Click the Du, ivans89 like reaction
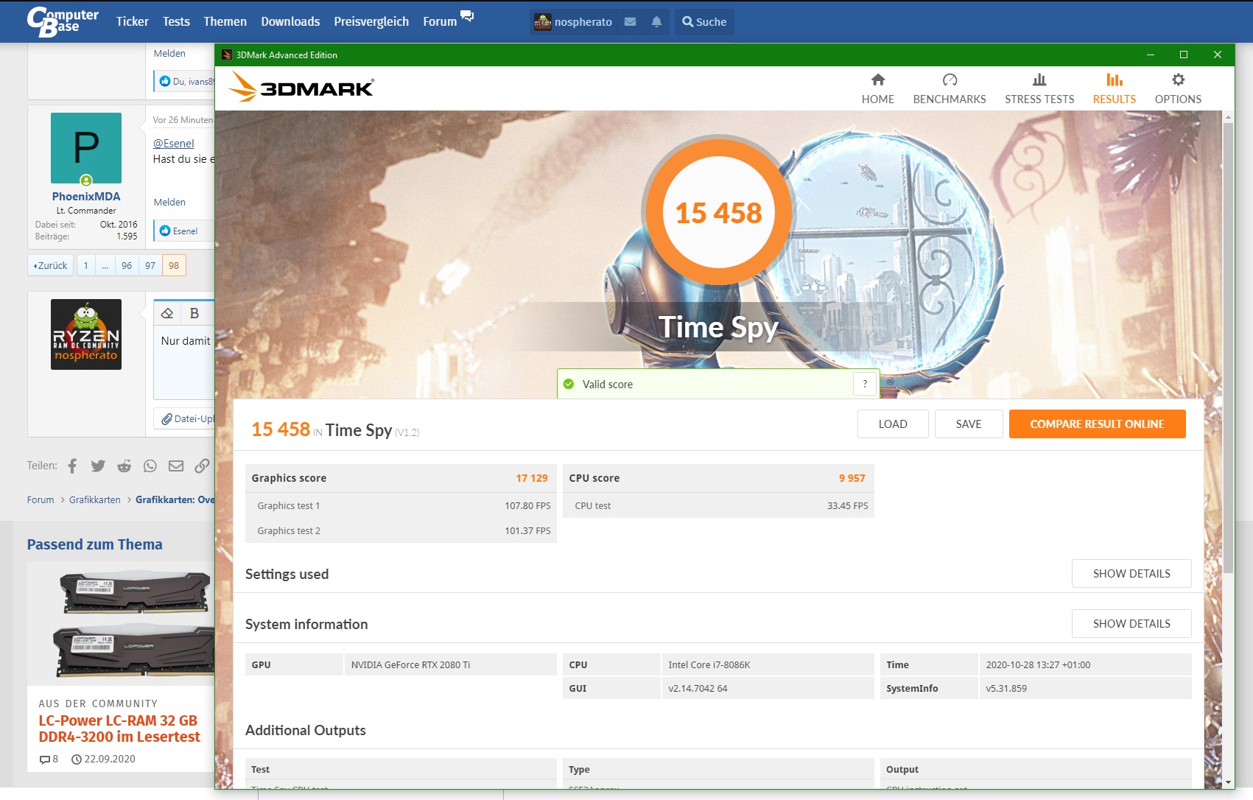The height and width of the screenshot is (800, 1253). 187,81
